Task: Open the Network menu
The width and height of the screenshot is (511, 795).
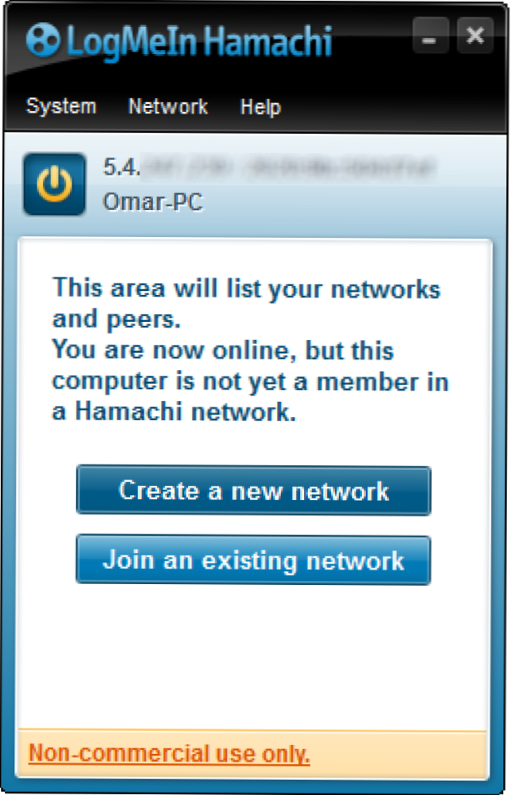Action: (168, 106)
